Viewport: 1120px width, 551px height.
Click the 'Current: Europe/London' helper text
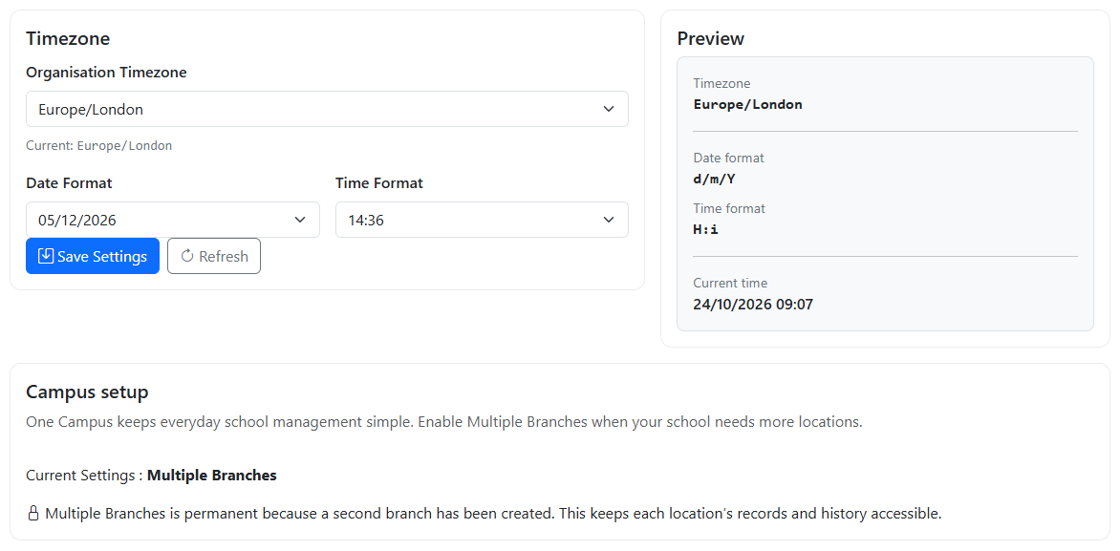(x=98, y=145)
